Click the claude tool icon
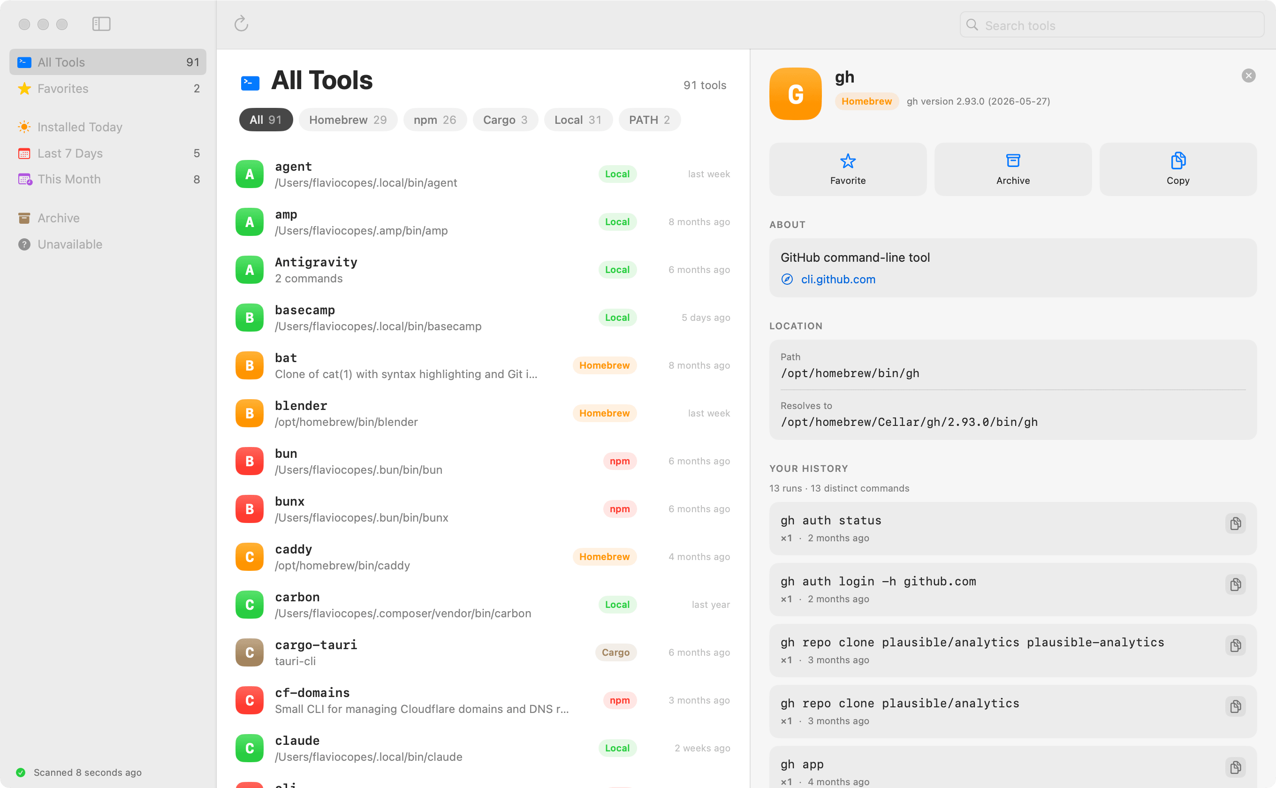This screenshot has width=1276, height=788. (x=250, y=749)
